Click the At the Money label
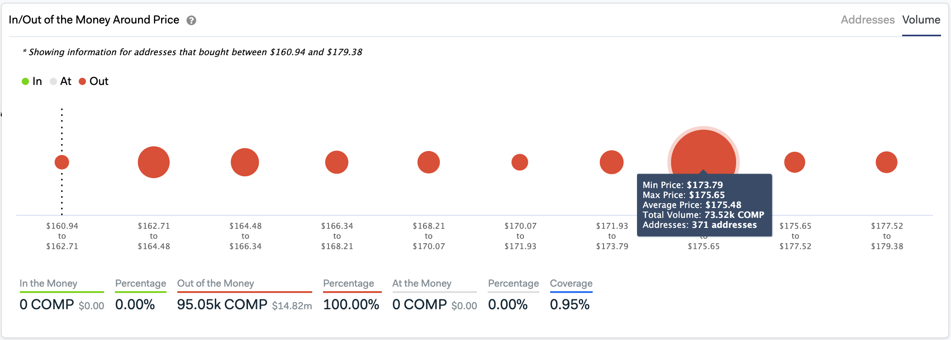This screenshot has width=951, height=340. tap(422, 283)
